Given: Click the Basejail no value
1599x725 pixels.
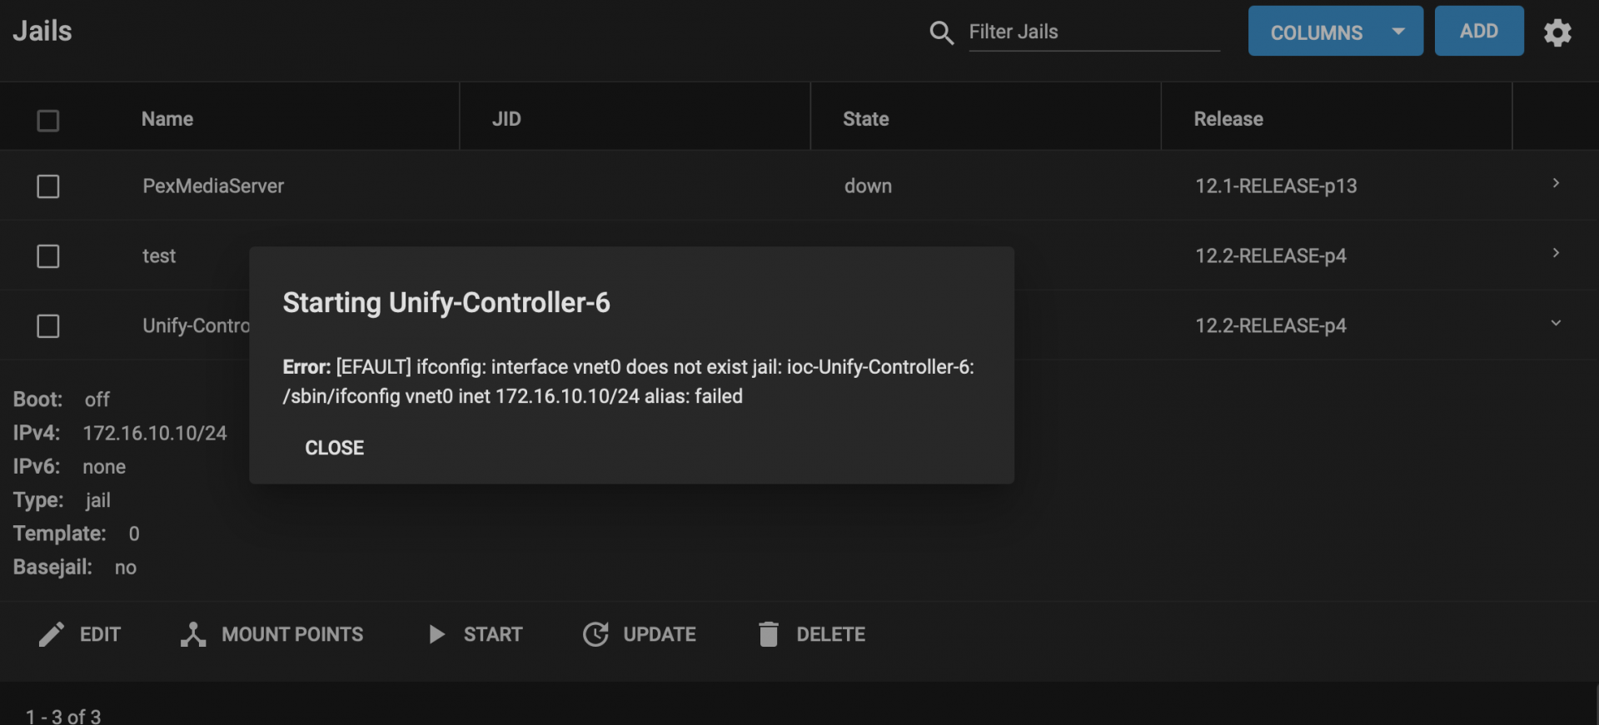Looking at the screenshot, I should pyautogui.click(x=126, y=568).
